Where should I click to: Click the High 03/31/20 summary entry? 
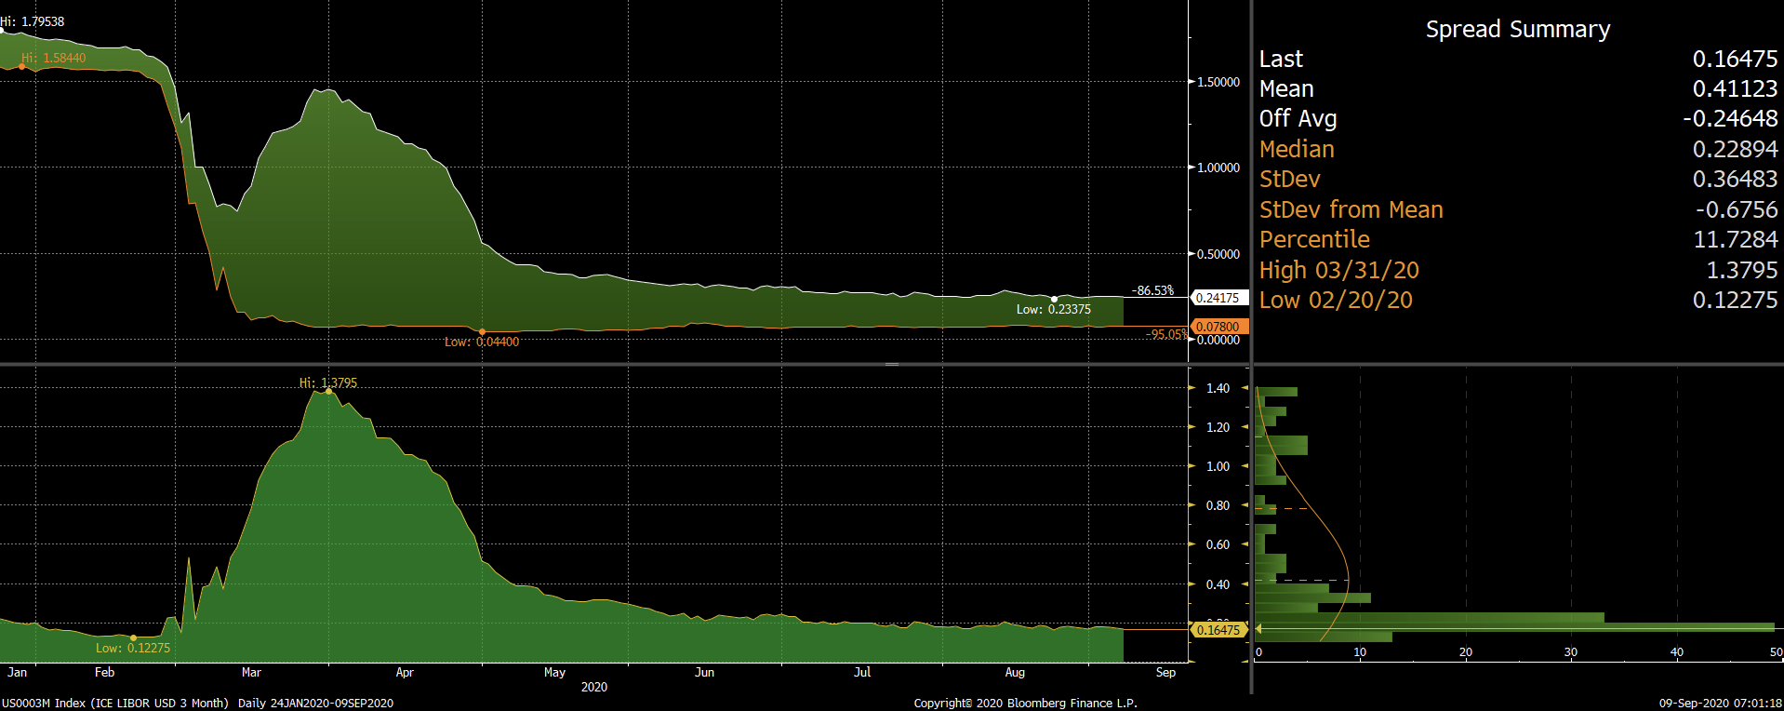1517,270
